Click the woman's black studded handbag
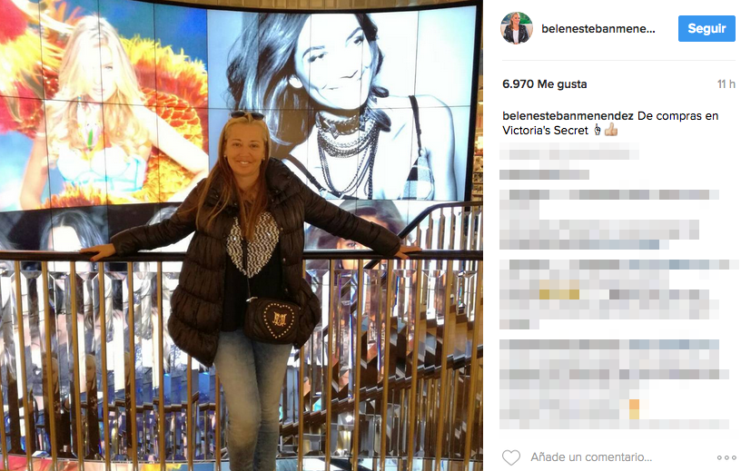Screen dimensions: 751x471 click(272, 319)
